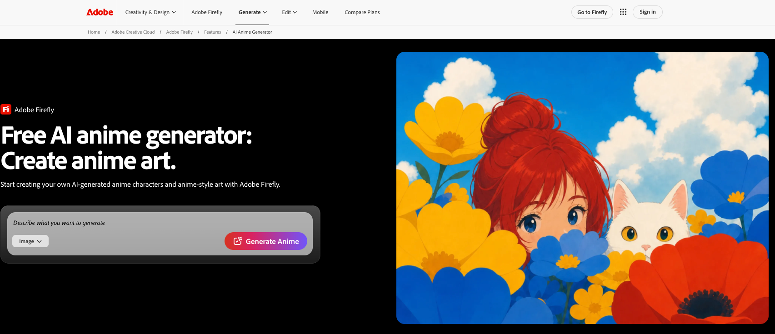Click the Adobe Firefly Fi icon
This screenshot has width=775, height=334.
tap(6, 109)
